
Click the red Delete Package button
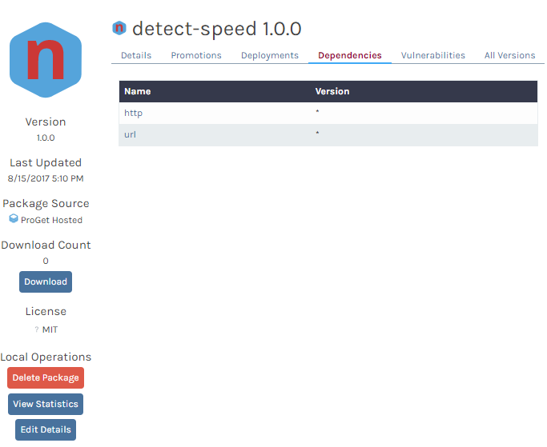[46, 377]
